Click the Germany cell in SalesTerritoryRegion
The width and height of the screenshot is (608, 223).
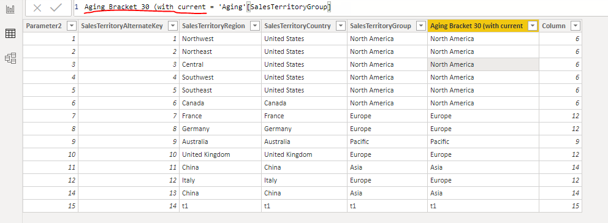(x=220, y=129)
